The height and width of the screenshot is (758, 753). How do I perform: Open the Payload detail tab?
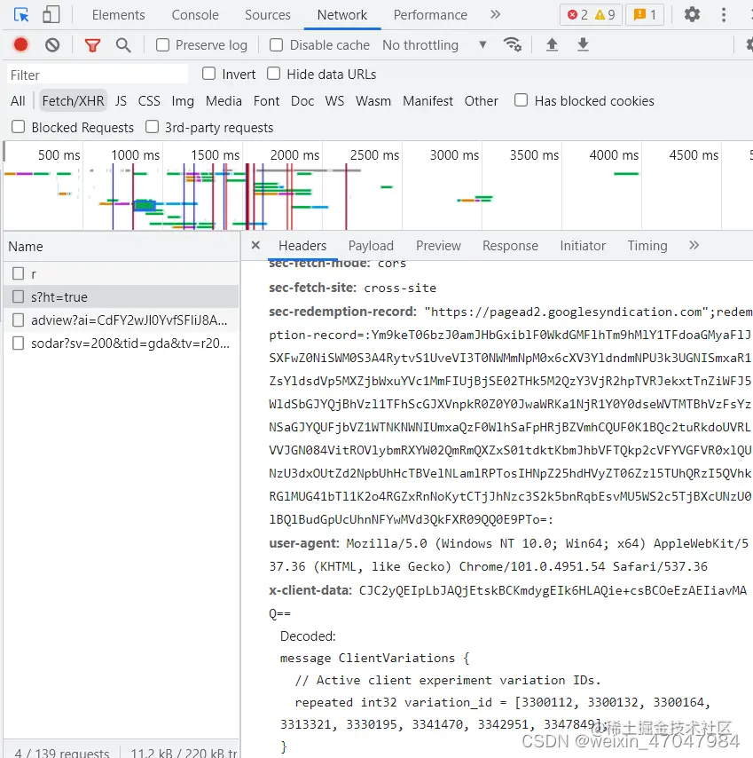point(371,246)
